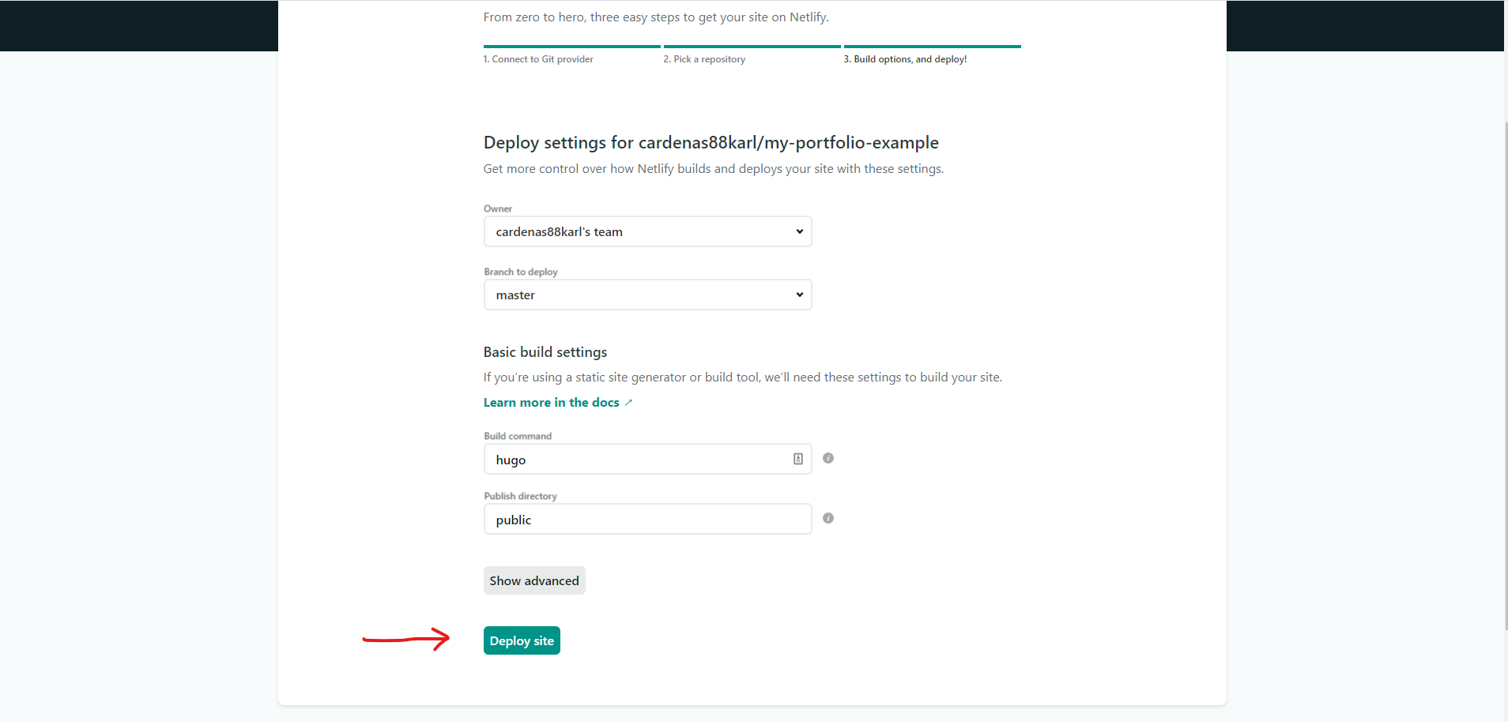This screenshot has width=1508, height=721.
Task: Click the Publish directory label text
Action: click(x=520, y=496)
